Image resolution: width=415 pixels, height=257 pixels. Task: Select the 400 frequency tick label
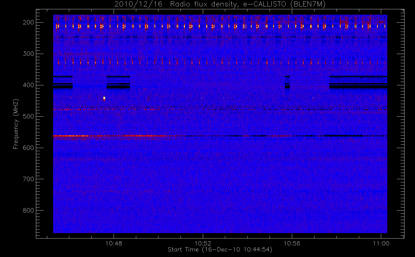point(28,85)
